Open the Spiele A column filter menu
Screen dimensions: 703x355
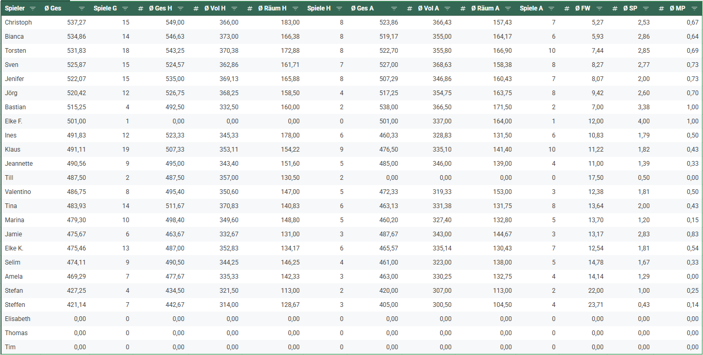coord(552,9)
